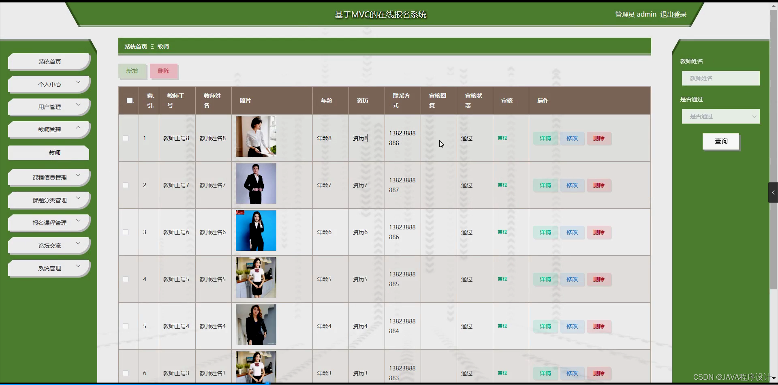
Task: Click 删除 for 教师工号8 row
Action: (x=599, y=138)
